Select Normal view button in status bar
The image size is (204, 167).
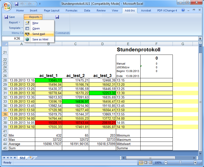point(141,163)
